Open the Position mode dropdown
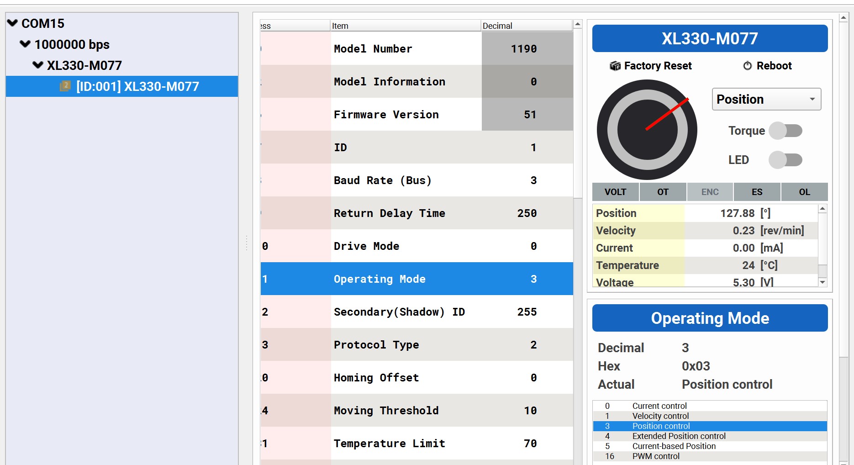The width and height of the screenshot is (854, 465). (766, 99)
